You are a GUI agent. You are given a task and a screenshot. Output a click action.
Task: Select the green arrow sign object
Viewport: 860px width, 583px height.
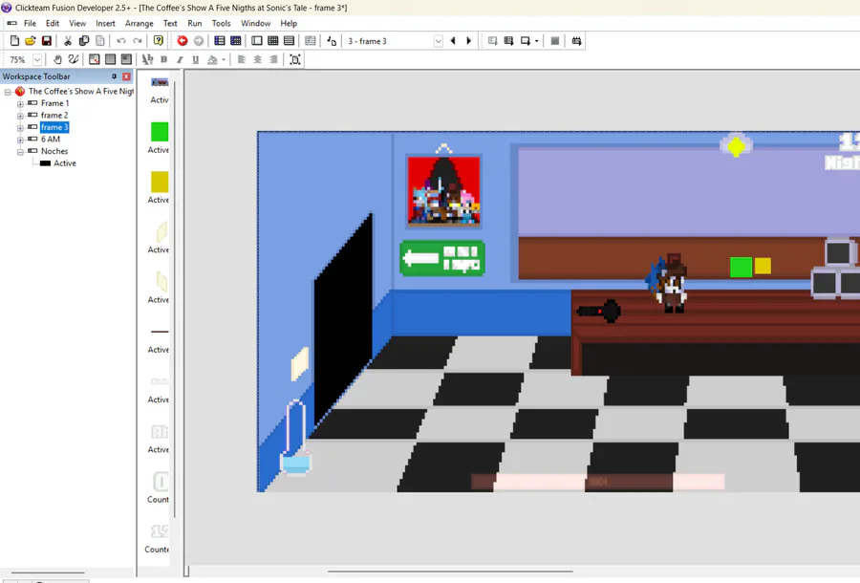(442, 258)
